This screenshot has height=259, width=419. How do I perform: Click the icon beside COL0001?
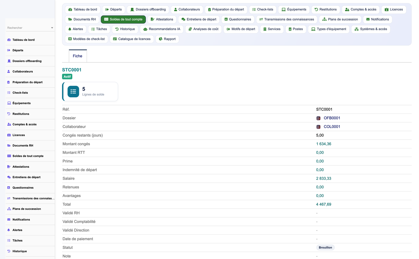(318, 127)
